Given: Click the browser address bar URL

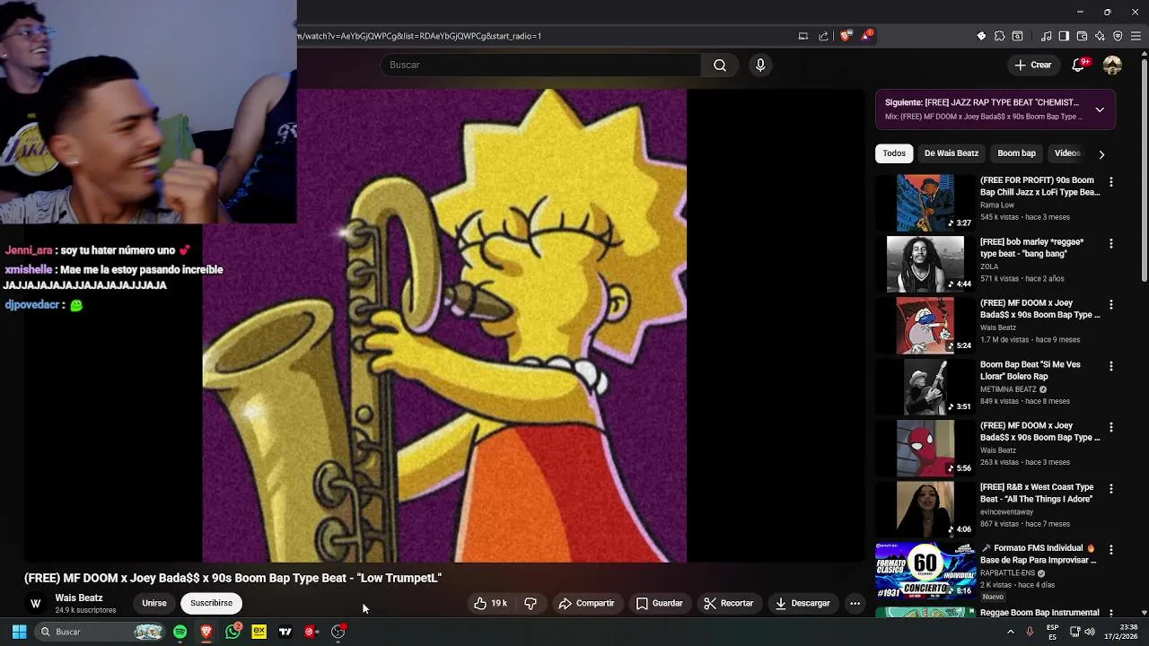Looking at the screenshot, I should (x=419, y=36).
